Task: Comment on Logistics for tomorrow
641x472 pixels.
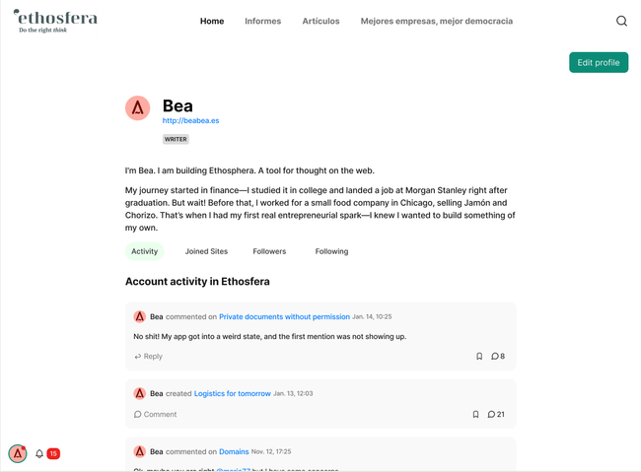Action: coord(155,415)
